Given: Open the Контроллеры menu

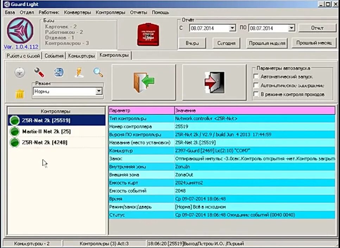Looking at the screenshot, I should click(x=111, y=13).
